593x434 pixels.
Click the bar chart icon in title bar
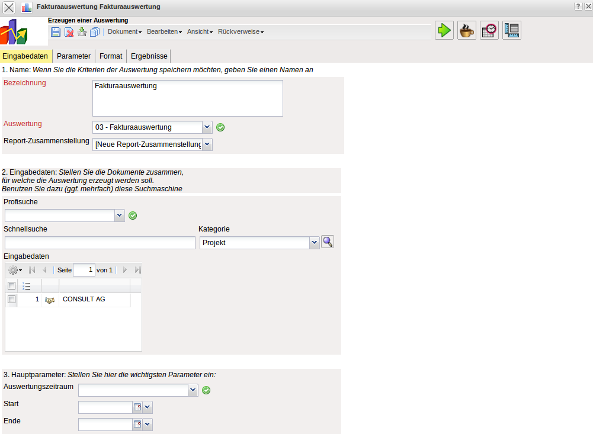coord(27,7)
